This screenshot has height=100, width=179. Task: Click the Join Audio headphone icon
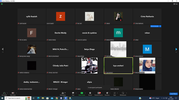[4, 93]
